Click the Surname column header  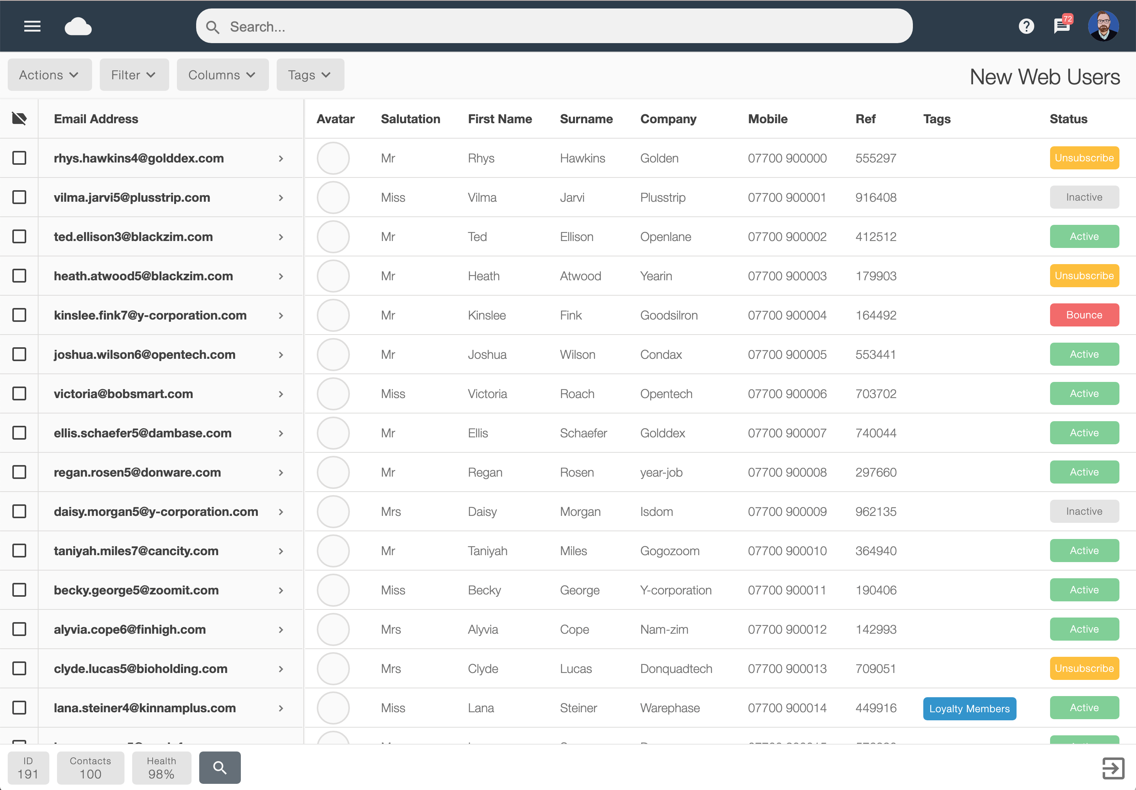coord(586,119)
